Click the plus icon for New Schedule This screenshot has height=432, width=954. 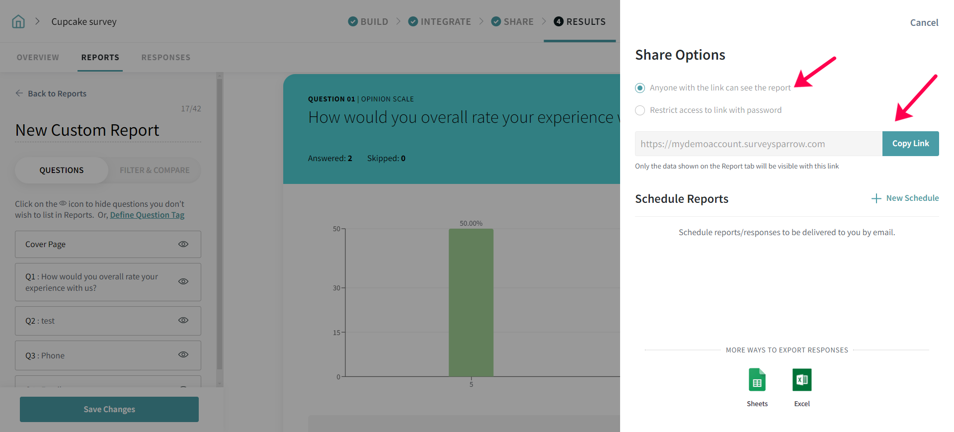point(876,198)
